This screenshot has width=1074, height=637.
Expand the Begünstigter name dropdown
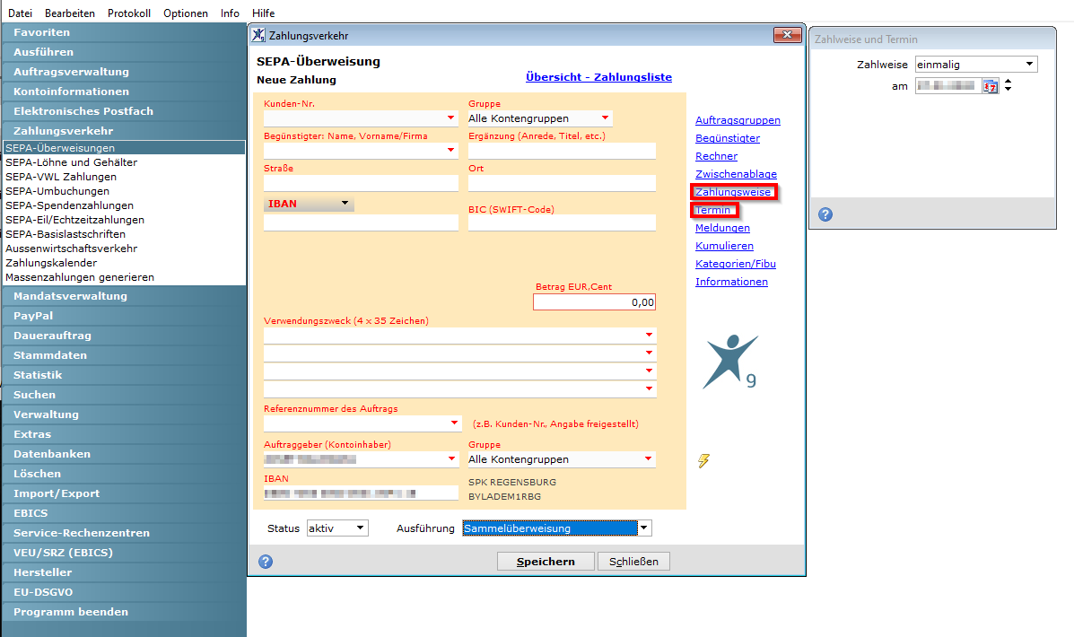pos(450,150)
